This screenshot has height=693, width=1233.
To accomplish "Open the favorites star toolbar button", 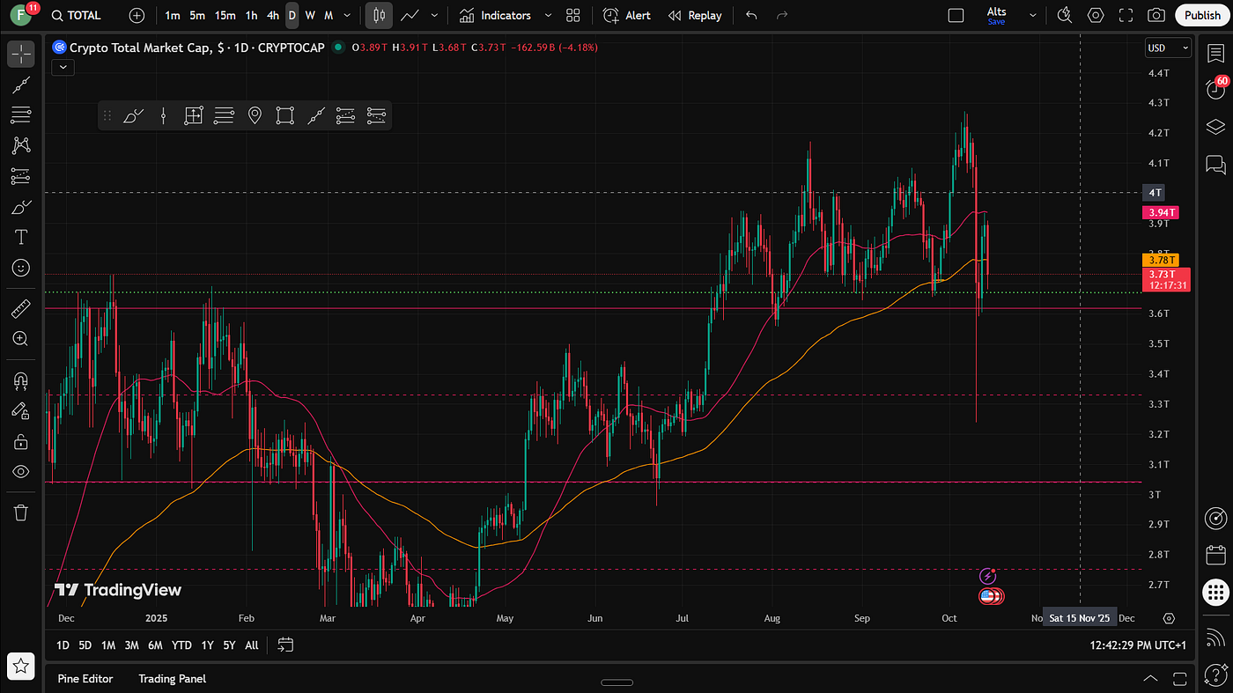I will click(21, 667).
